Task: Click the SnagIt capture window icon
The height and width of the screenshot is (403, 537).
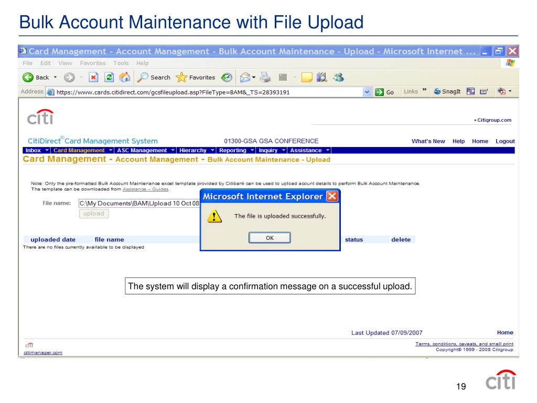Action: coord(470,91)
